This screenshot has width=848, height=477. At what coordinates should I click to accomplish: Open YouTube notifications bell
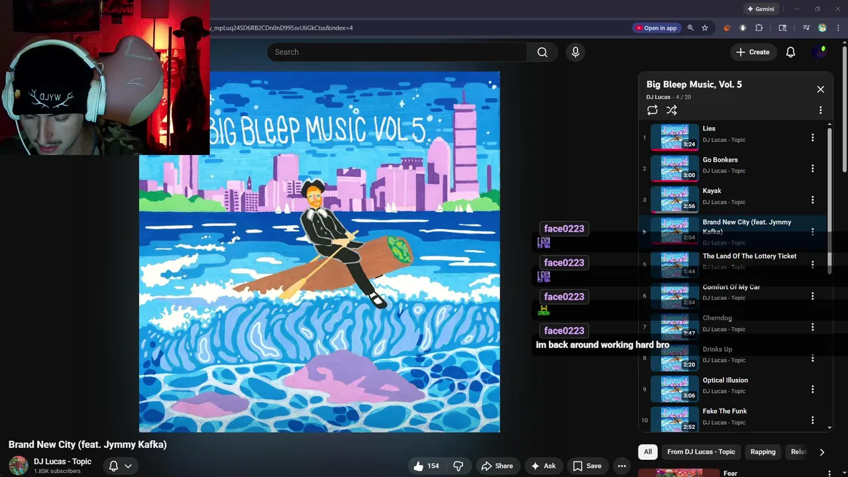coord(790,52)
